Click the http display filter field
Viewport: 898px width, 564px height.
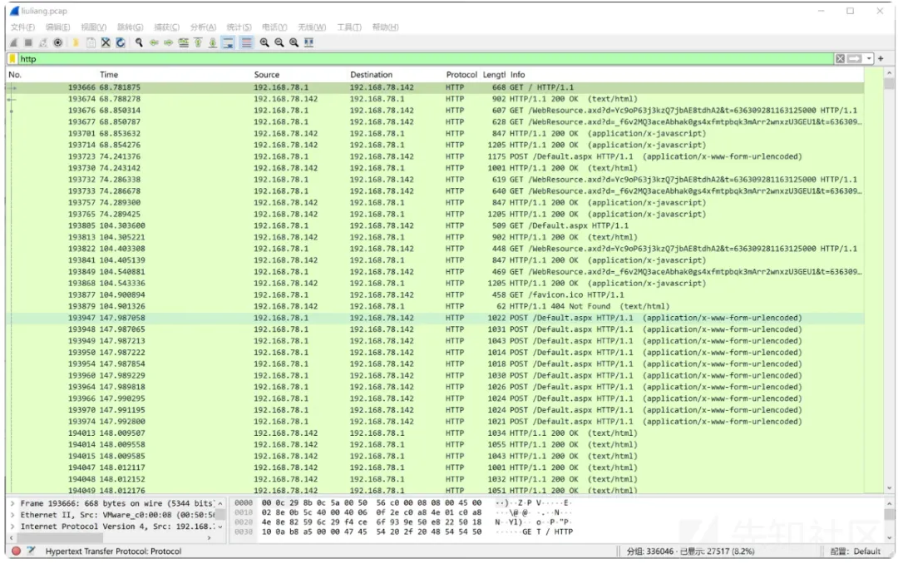coord(416,59)
